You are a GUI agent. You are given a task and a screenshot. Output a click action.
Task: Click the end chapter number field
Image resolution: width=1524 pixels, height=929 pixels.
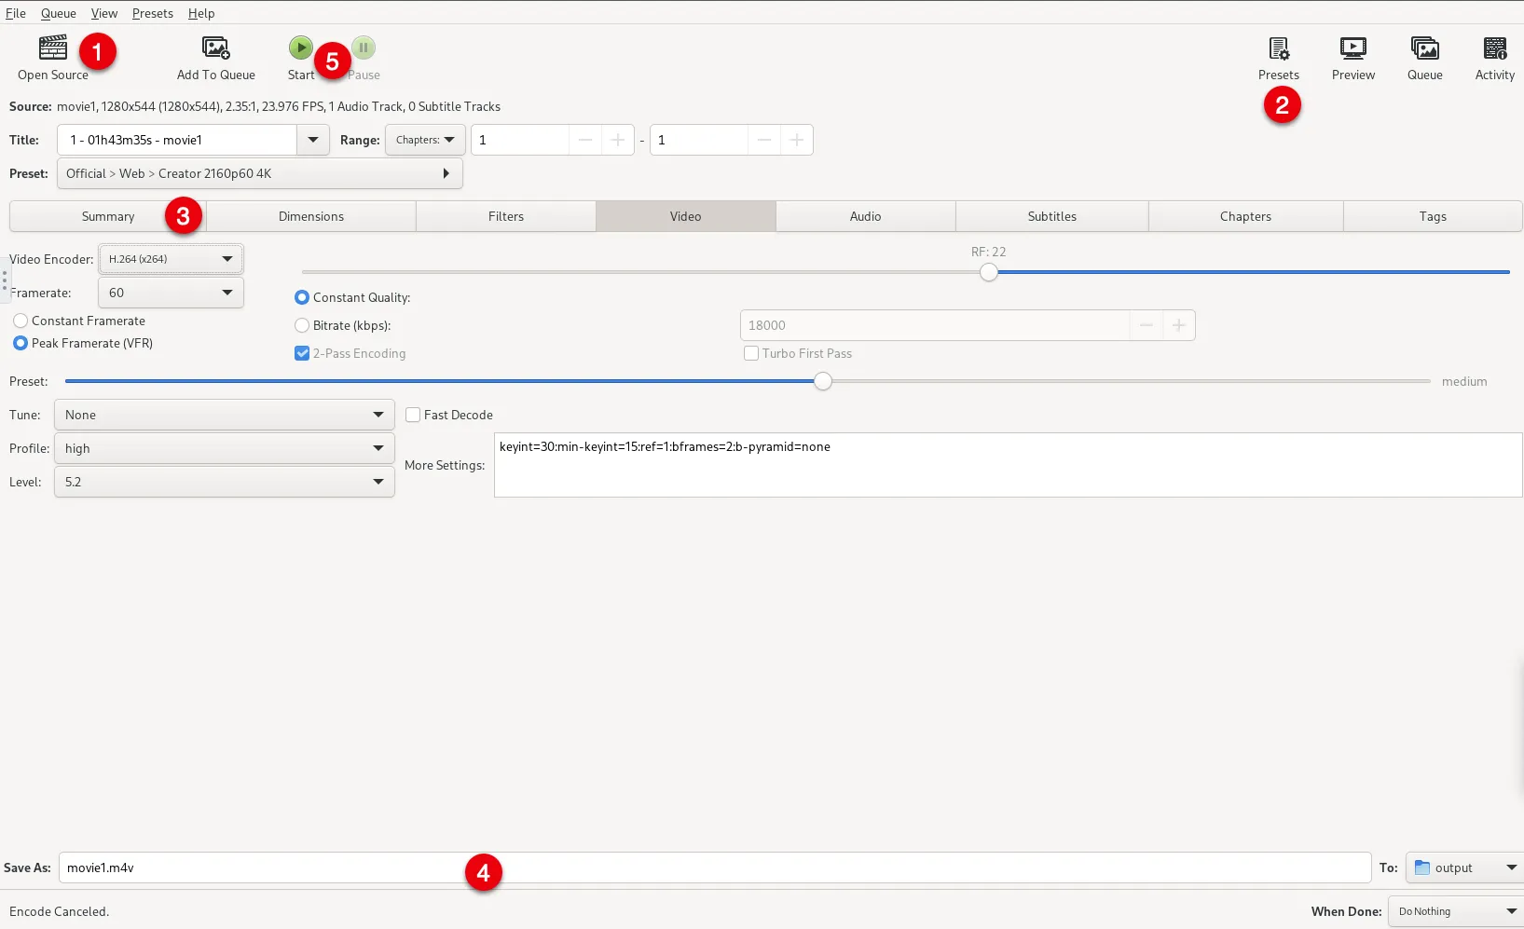[699, 140]
